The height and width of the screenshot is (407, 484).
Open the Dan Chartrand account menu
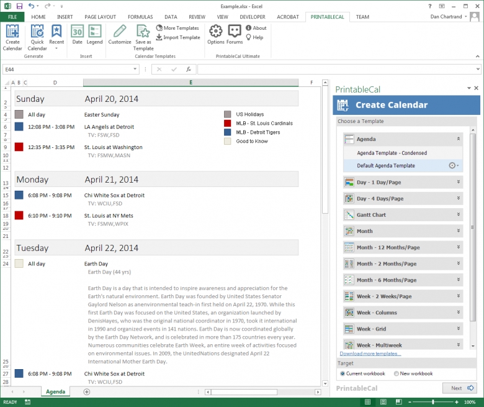pyautogui.click(x=449, y=17)
